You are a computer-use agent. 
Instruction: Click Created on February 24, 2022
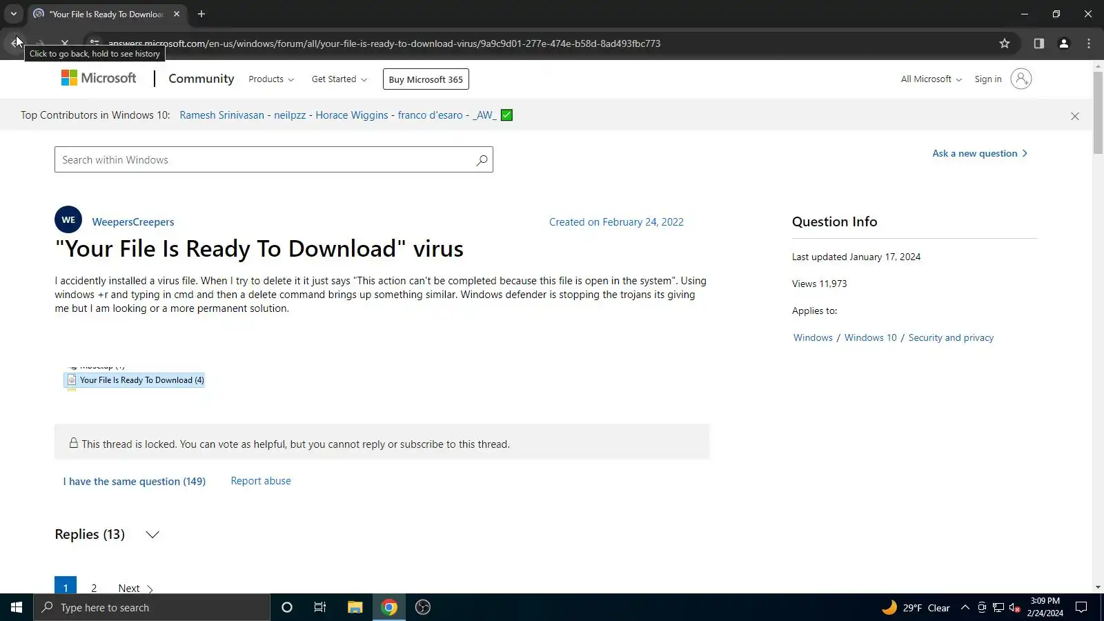click(616, 222)
